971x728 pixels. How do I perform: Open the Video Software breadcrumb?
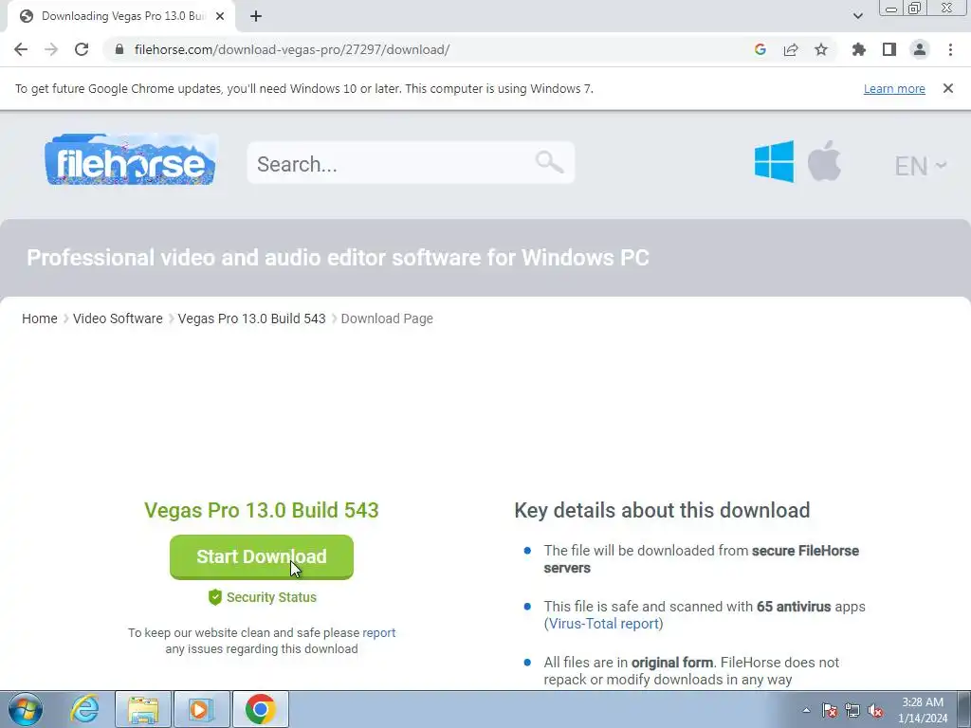(118, 318)
